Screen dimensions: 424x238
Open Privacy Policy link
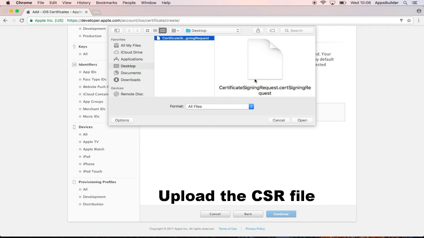[x=255, y=229]
